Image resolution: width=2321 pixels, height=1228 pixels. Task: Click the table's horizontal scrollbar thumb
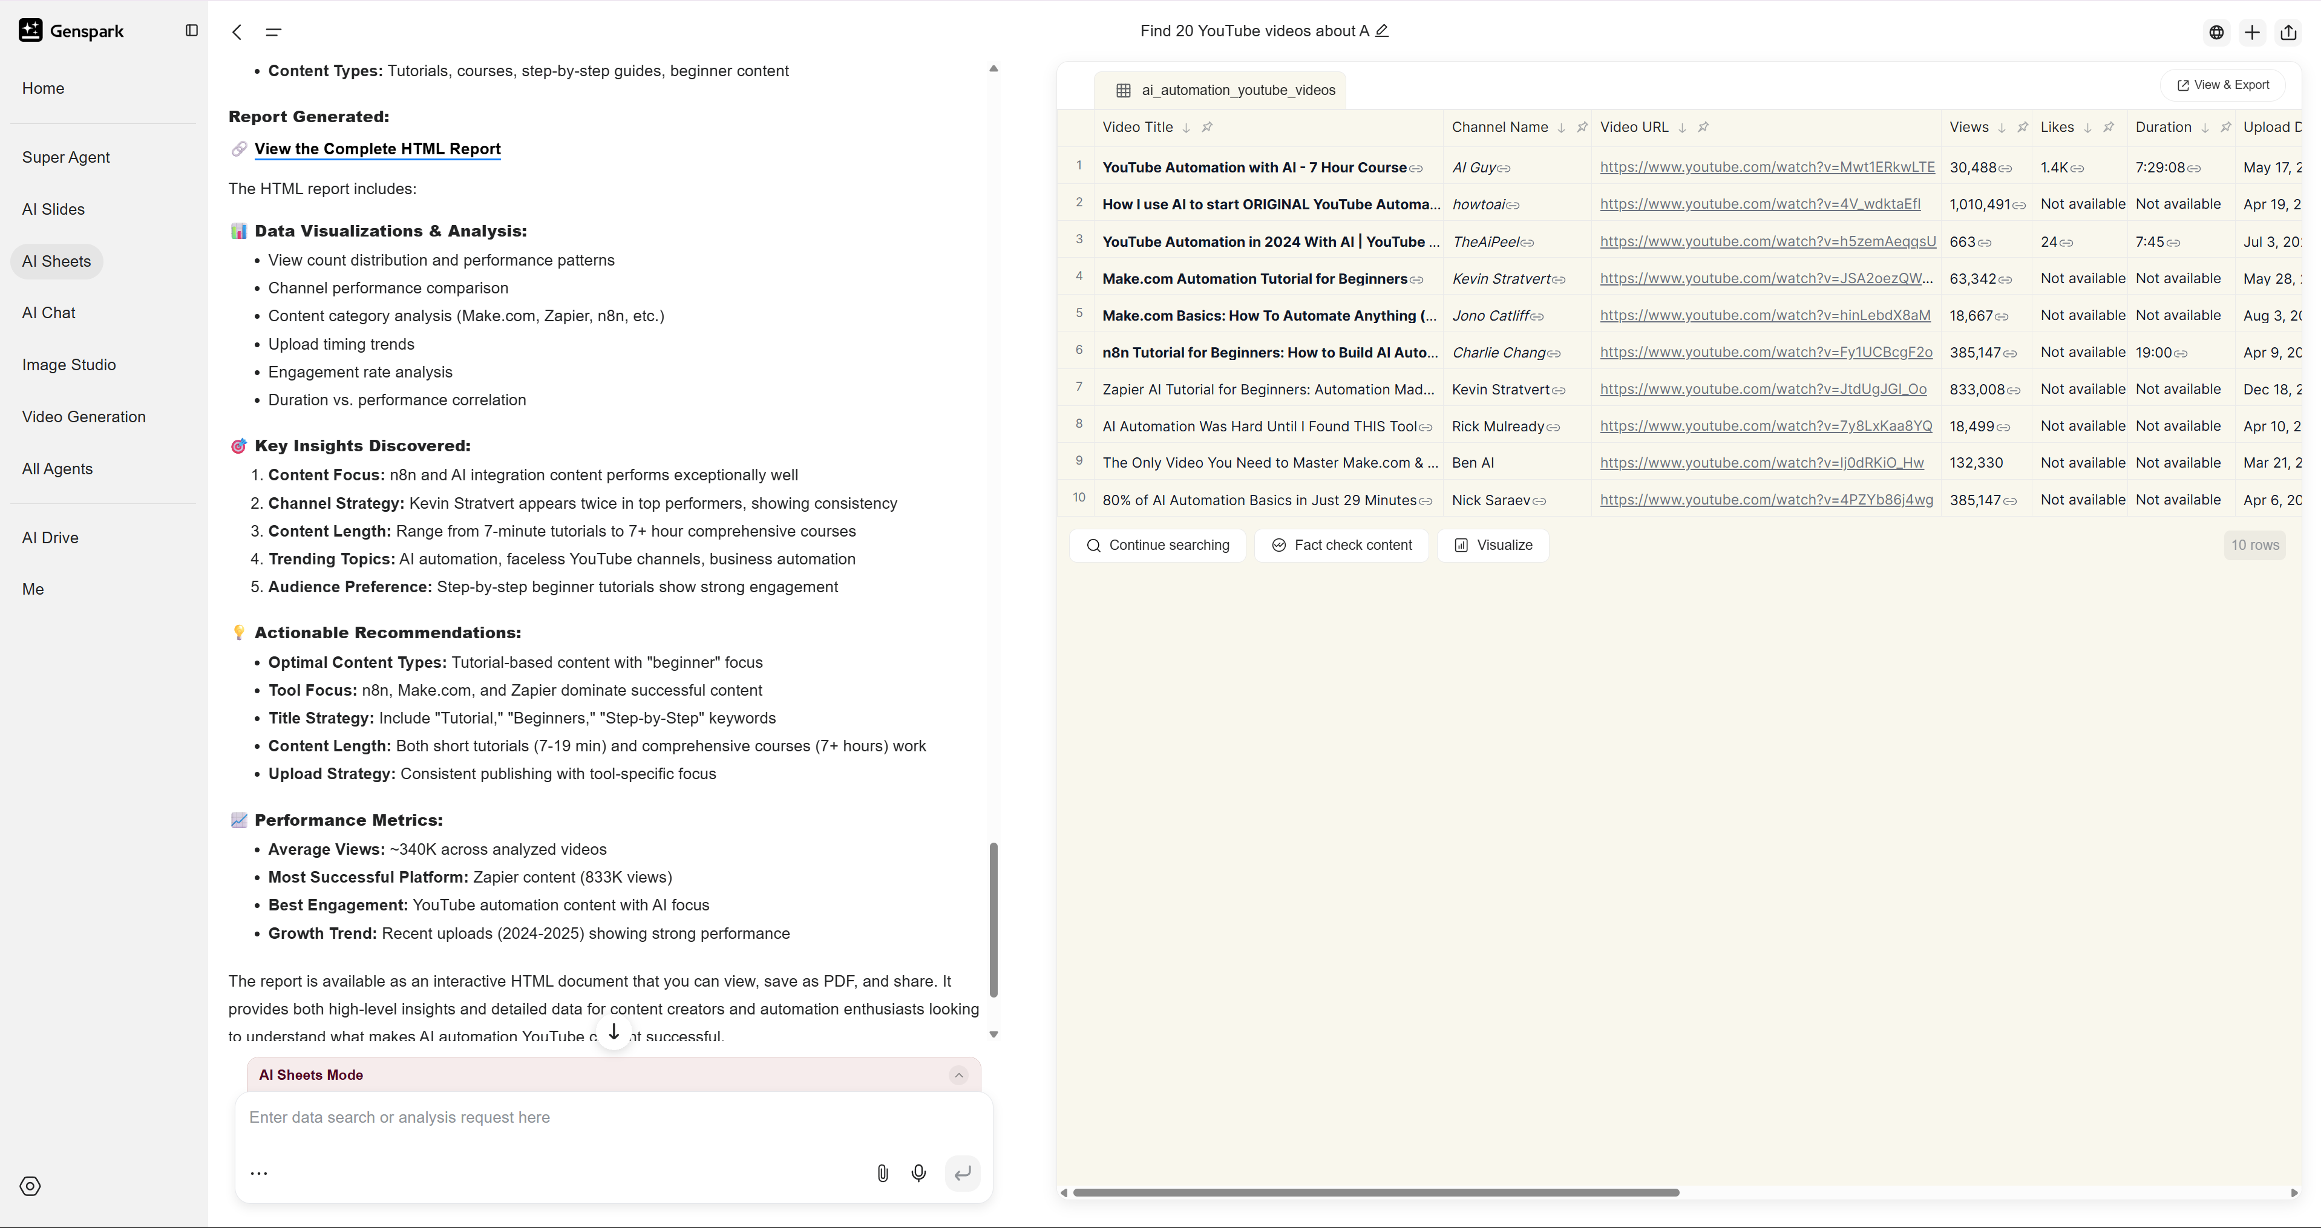pyautogui.click(x=1375, y=1192)
